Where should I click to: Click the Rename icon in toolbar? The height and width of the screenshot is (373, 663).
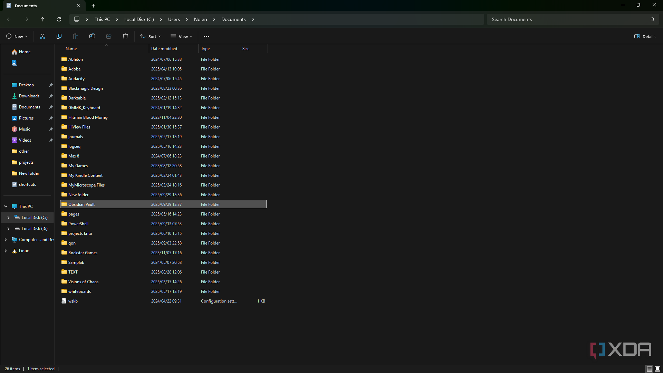(92, 36)
